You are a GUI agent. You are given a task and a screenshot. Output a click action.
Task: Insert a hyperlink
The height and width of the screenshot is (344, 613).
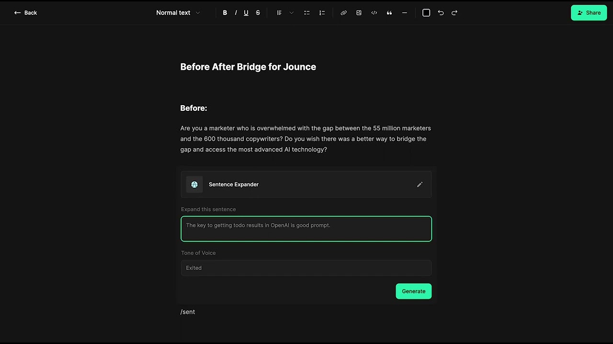343,13
